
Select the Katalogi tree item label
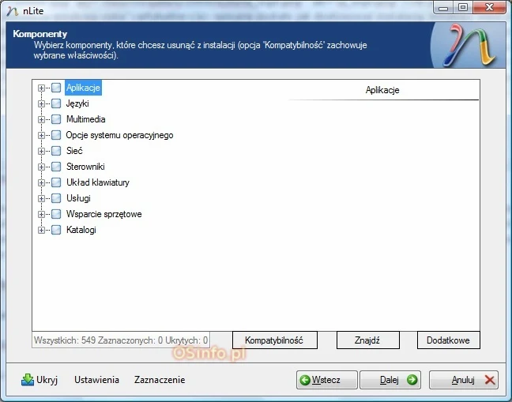pyautogui.click(x=81, y=230)
